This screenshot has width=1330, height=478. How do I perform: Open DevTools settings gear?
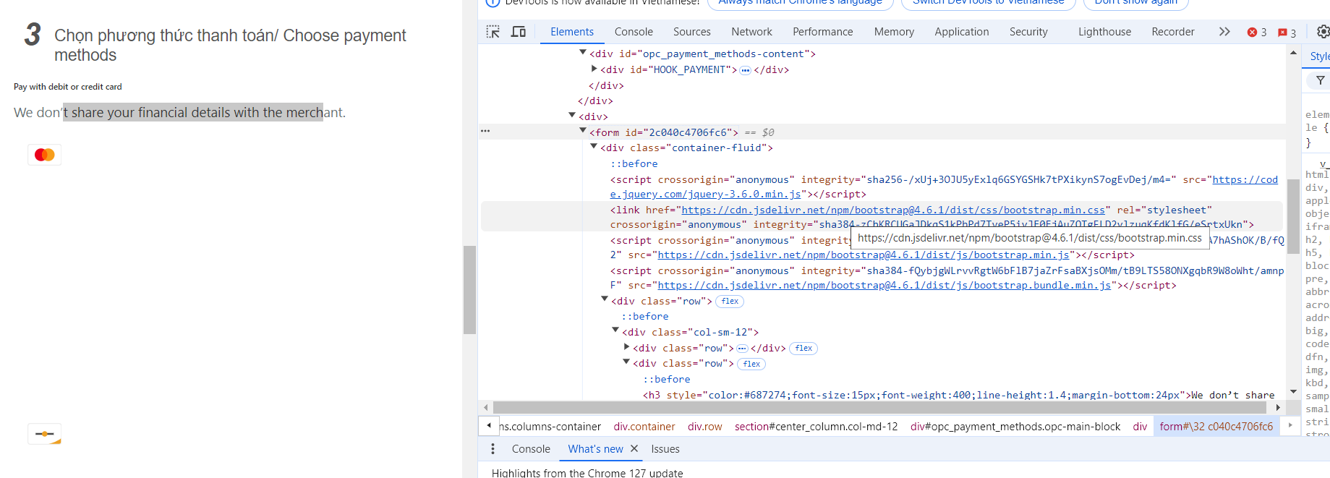point(1323,32)
